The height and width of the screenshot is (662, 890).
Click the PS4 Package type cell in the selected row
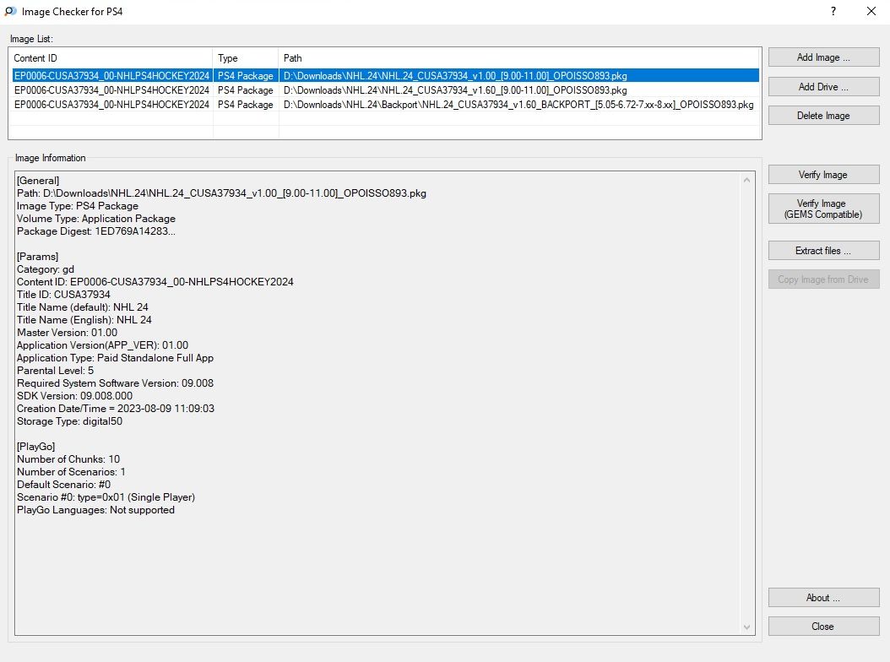(x=246, y=76)
